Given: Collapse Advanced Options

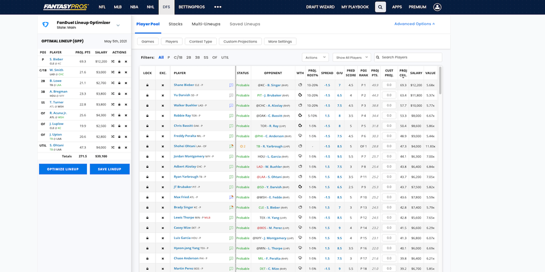Looking at the screenshot, I should (414, 24).
